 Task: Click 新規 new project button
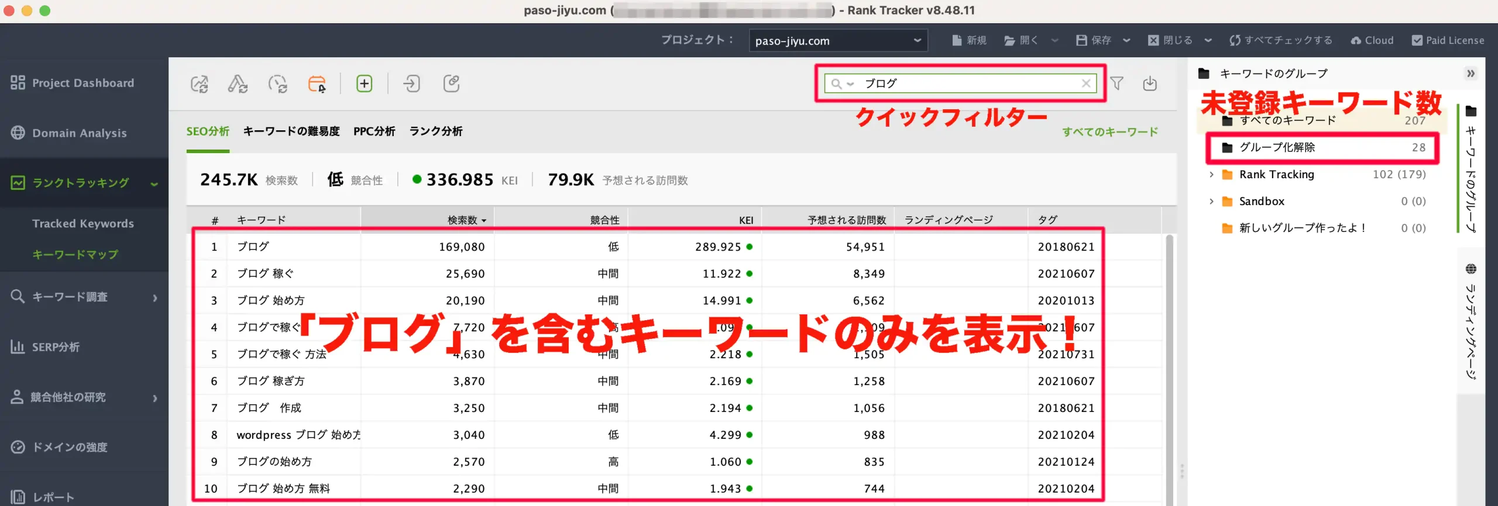click(x=969, y=40)
